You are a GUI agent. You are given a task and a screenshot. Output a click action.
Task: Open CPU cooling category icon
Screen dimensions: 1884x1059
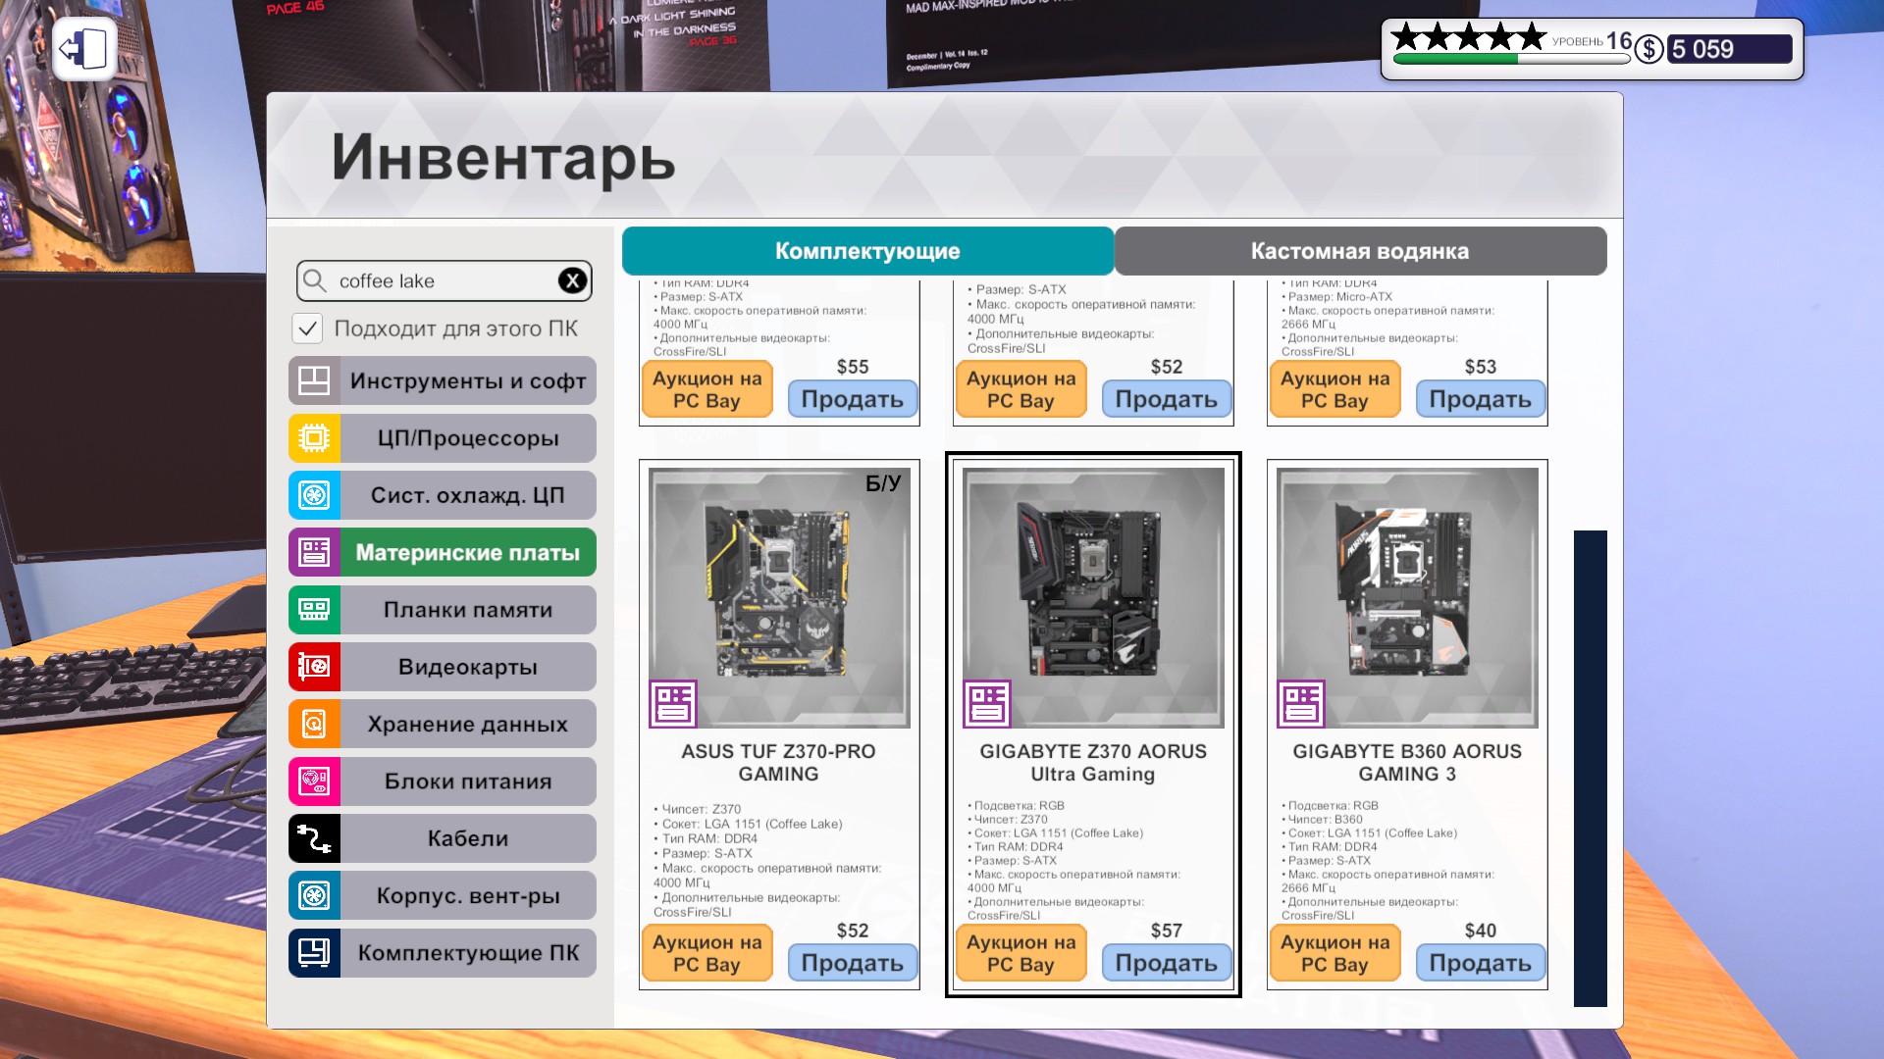coord(314,495)
